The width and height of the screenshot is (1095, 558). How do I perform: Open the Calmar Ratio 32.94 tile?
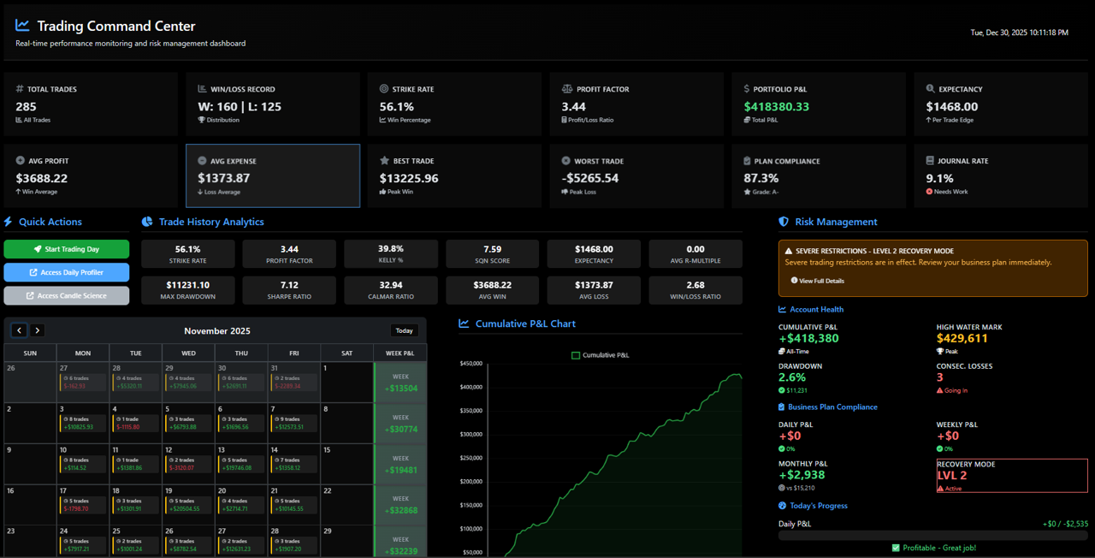[391, 290]
